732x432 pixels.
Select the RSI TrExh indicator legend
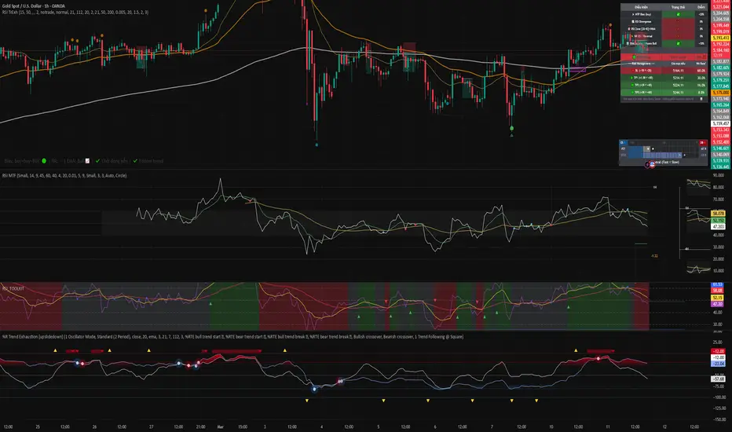(75, 13)
